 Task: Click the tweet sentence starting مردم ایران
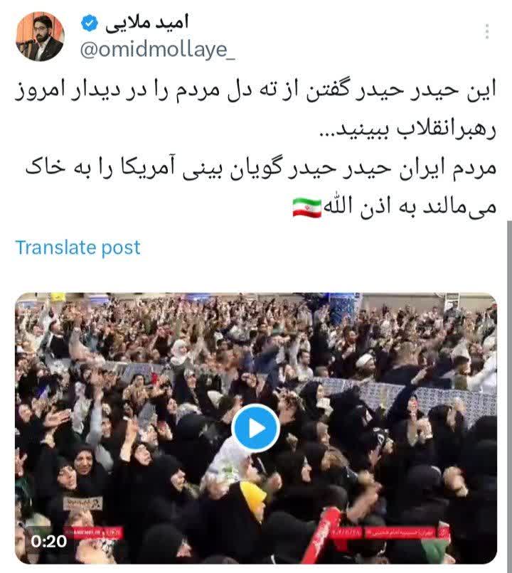pos(260,188)
